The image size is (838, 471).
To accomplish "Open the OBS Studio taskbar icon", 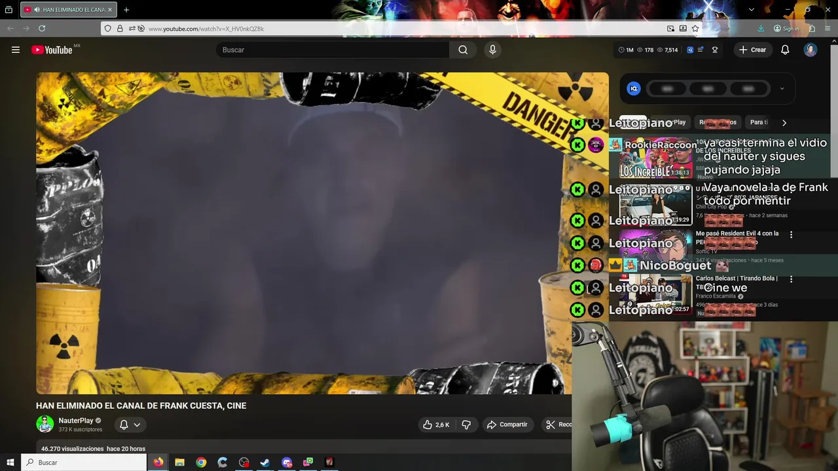I will [244, 462].
